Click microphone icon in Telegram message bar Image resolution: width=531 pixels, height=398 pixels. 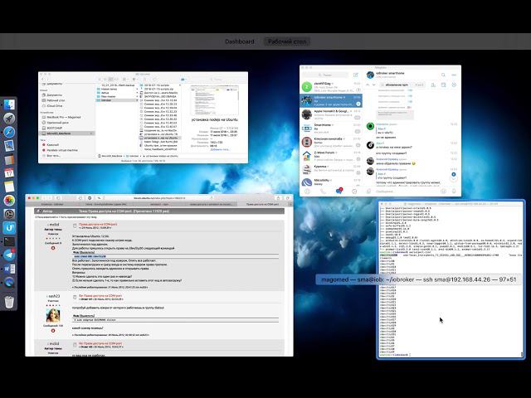tap(454, 192)
